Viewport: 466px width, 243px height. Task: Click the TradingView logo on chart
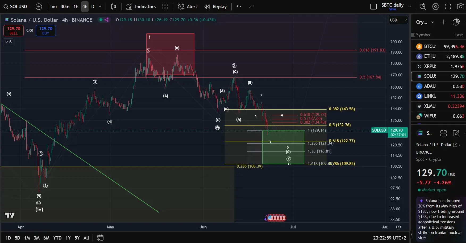10,215
